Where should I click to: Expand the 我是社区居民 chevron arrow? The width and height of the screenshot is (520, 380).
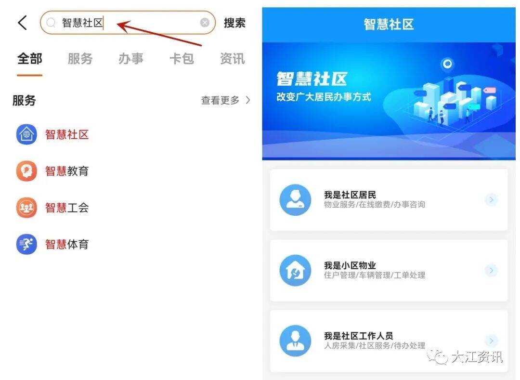click(491, 199)
